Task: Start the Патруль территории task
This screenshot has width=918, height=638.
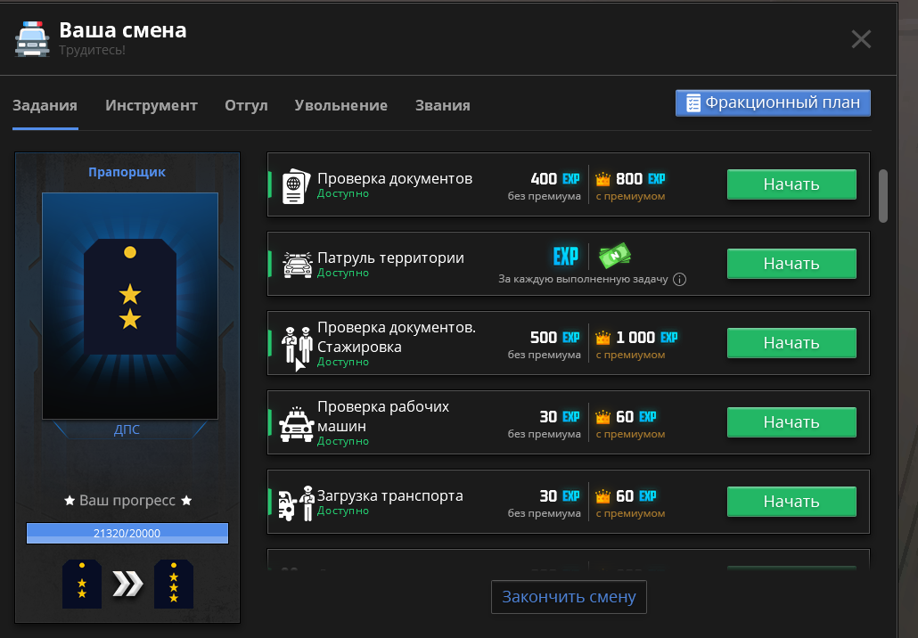Action: point(791,264)
